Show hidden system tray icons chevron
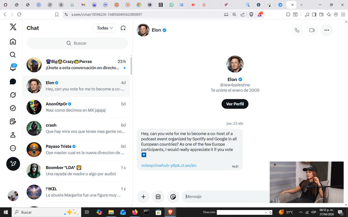Viewport: 348px width, 217px height. click(301, 212)
